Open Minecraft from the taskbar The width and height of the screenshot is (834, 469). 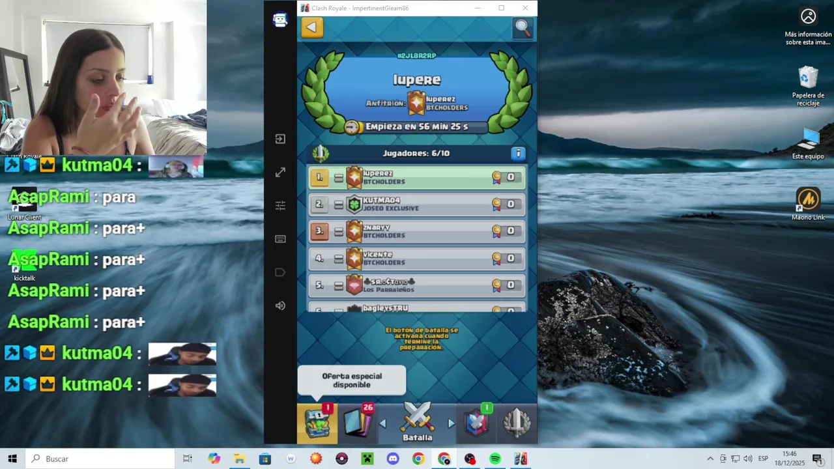[367, 459]
